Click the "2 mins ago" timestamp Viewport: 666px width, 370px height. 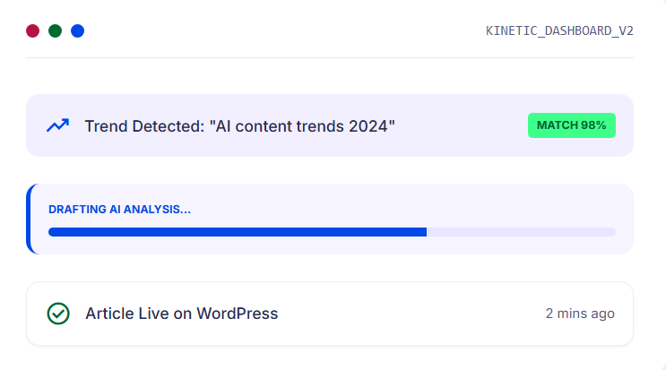click(580, 314)
